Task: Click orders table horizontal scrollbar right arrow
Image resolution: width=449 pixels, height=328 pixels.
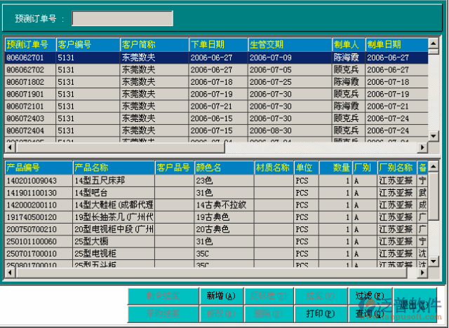Action: pos(422,148)
